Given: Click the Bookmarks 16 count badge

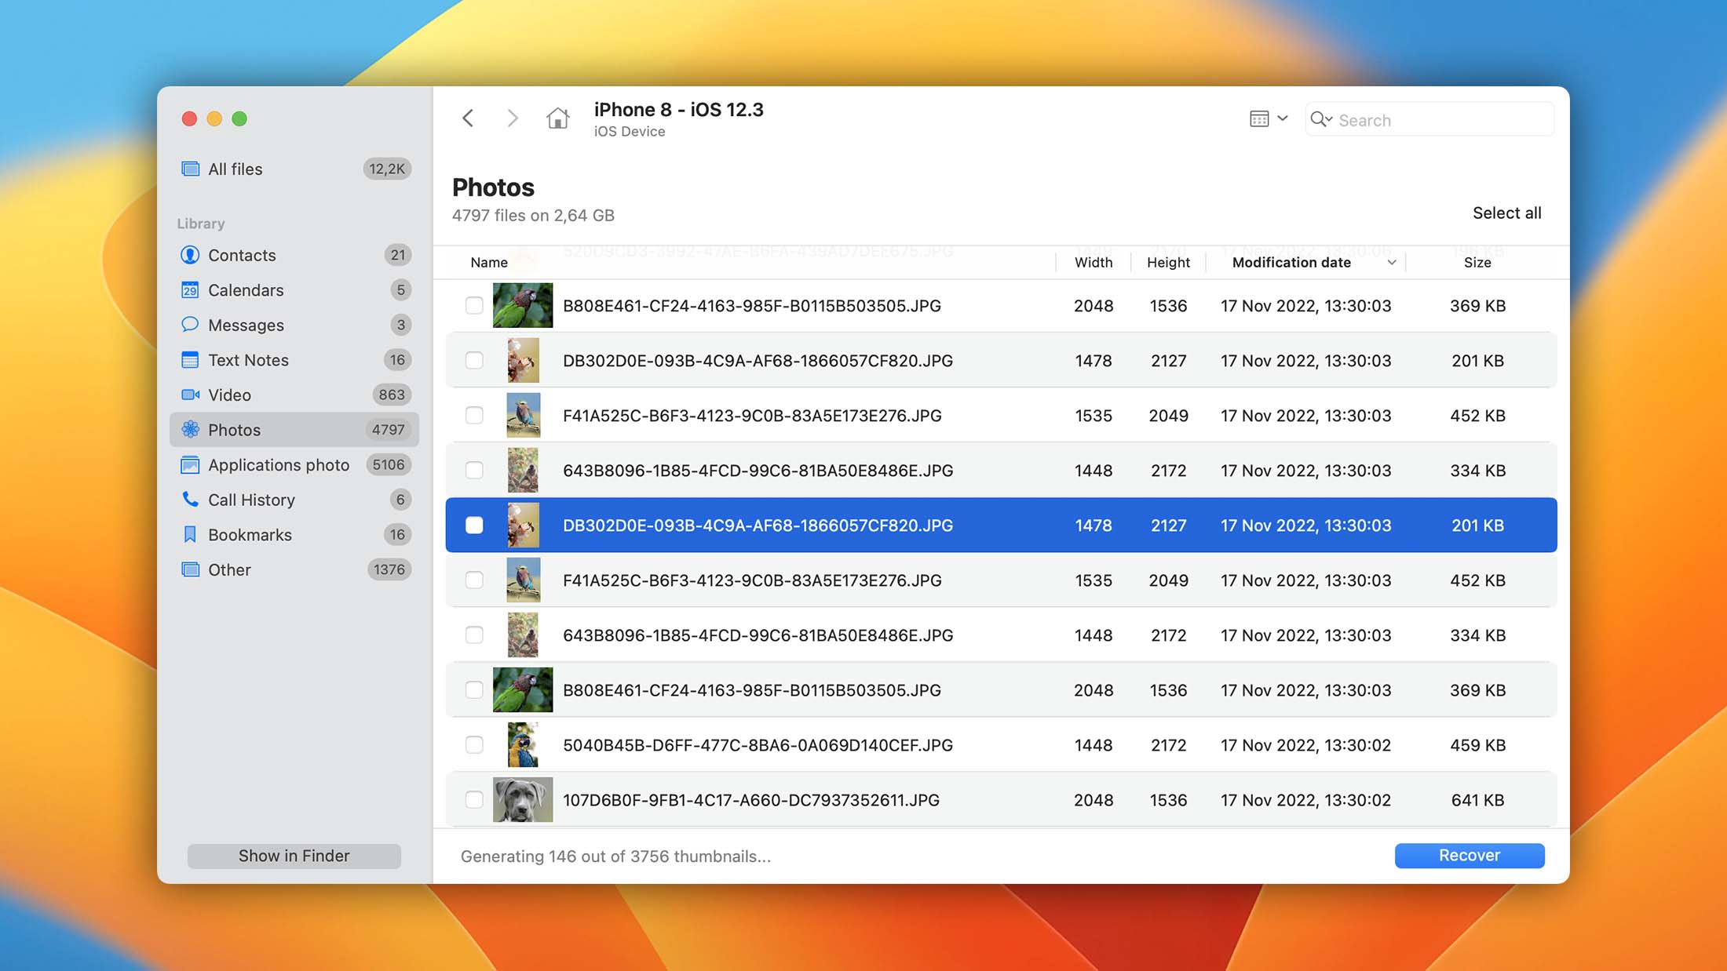Looking at the screenshot, I should (397, 535).
